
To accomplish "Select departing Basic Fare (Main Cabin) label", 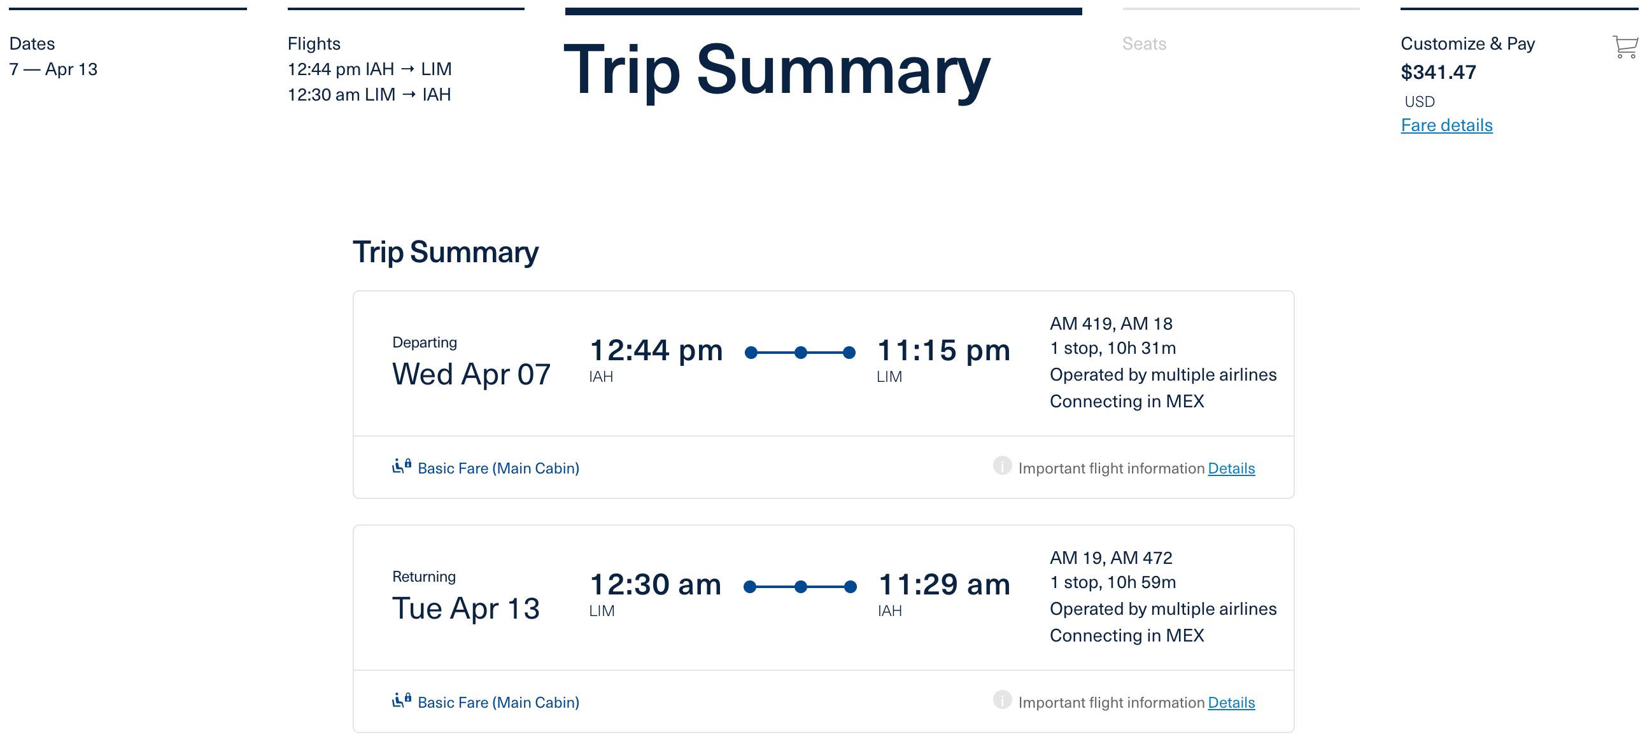I will tap(498, 468).
